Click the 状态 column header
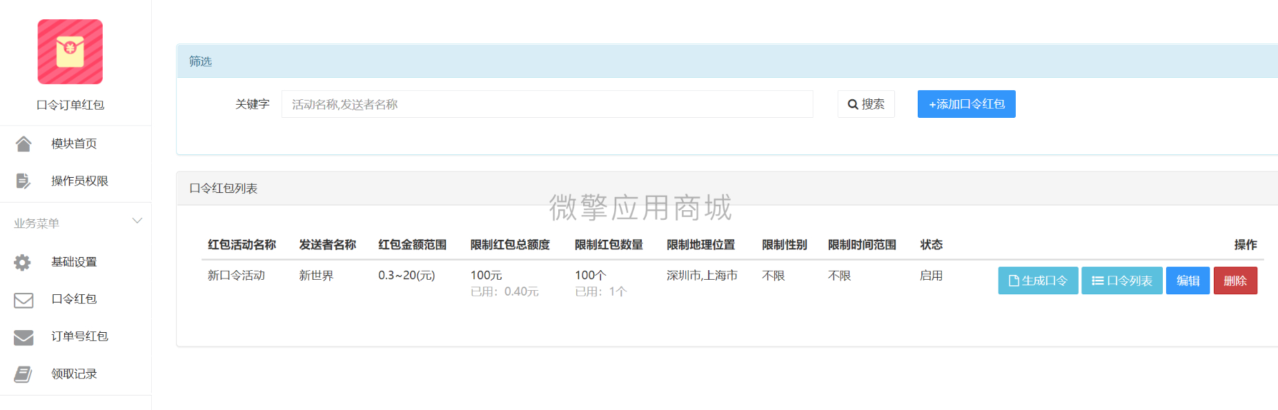Image resolution: width=1278 pixels, height=410 pixels. click(931, 245)
